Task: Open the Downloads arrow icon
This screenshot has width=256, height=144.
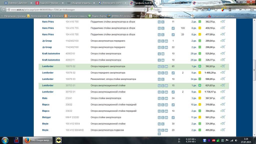Action: click(209, 10)
